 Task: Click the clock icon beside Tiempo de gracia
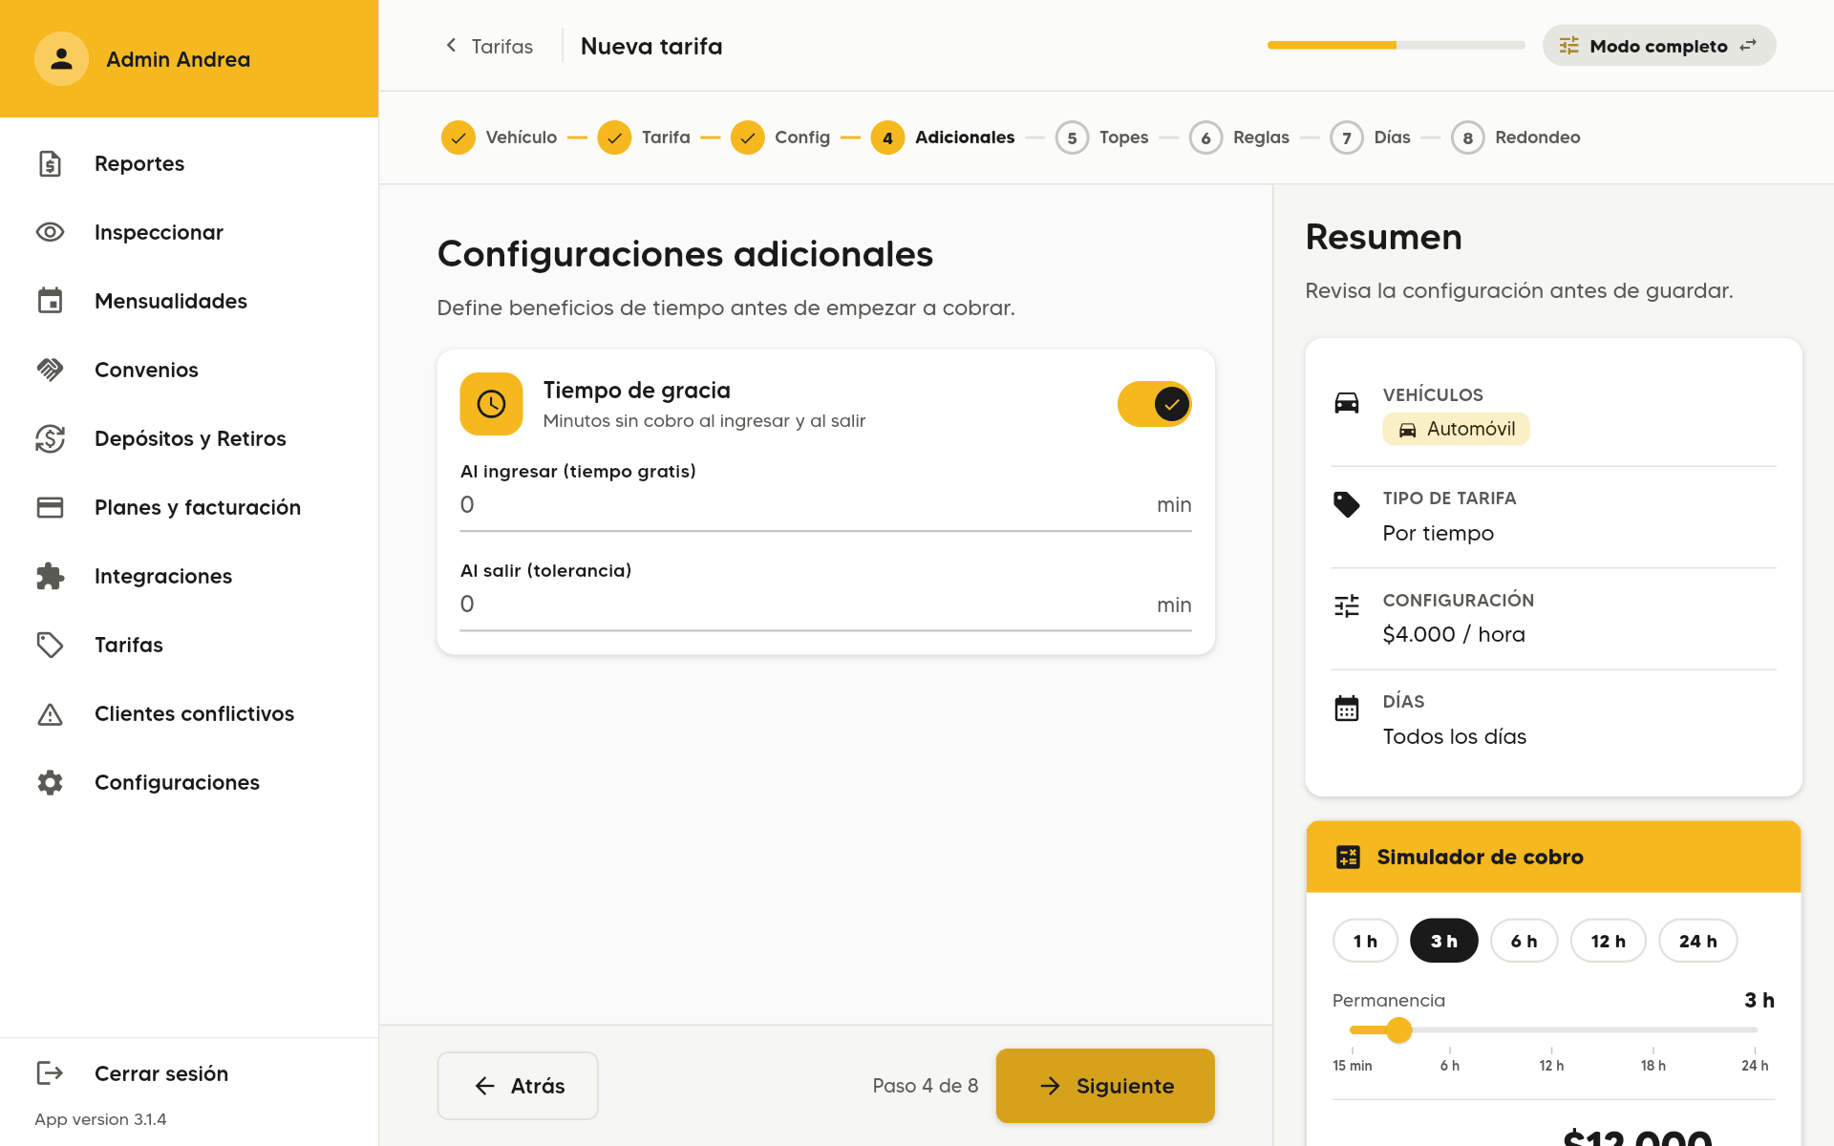tap(491, 404)
